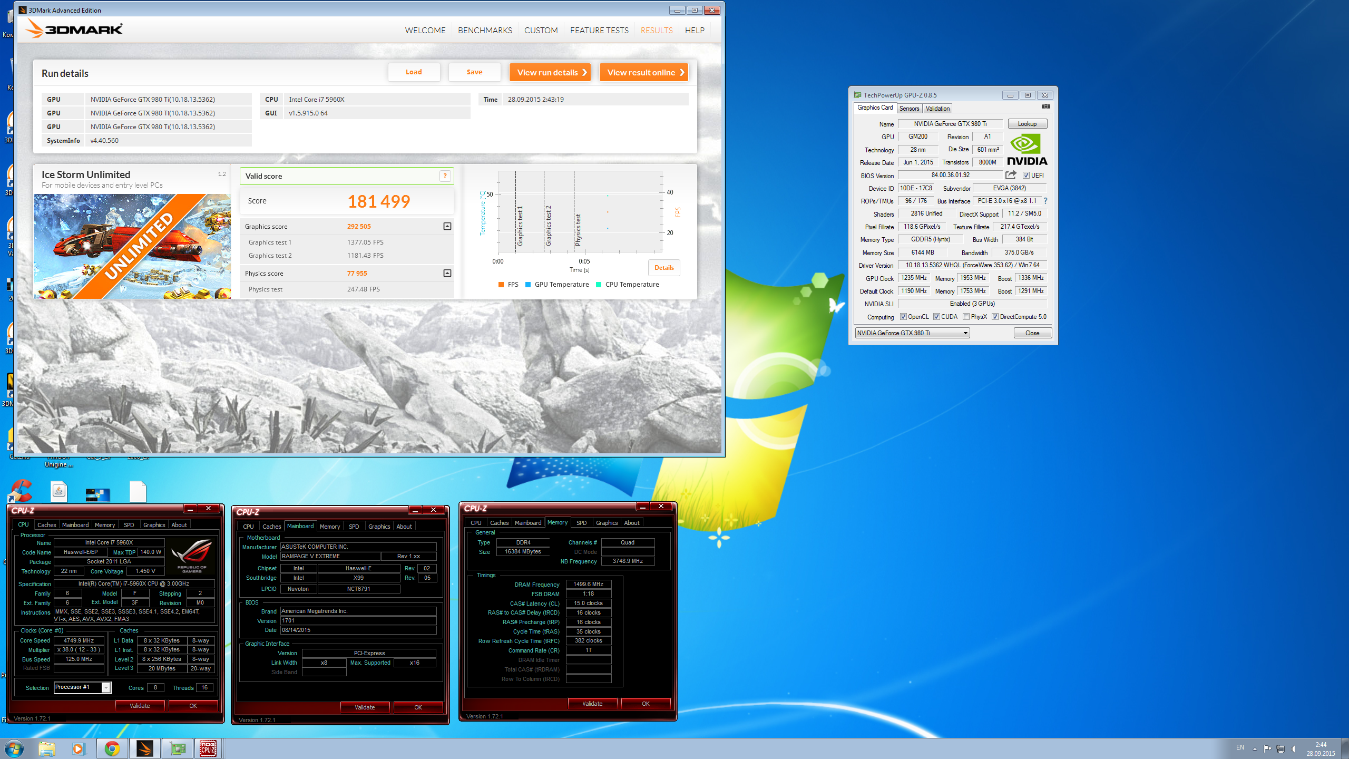Open the EN language bar selector
Image resolution: width=1349 pixels, height=759 pixels.
(x=1240, y=747)
